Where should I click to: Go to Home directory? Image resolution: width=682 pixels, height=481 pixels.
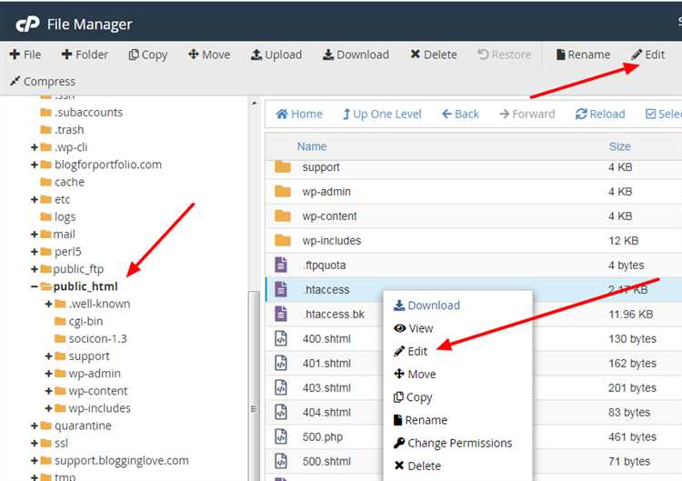tap(299, 114)
